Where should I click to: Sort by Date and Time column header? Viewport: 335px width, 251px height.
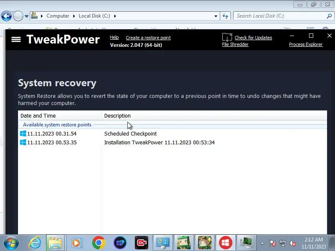pos(60,116)
